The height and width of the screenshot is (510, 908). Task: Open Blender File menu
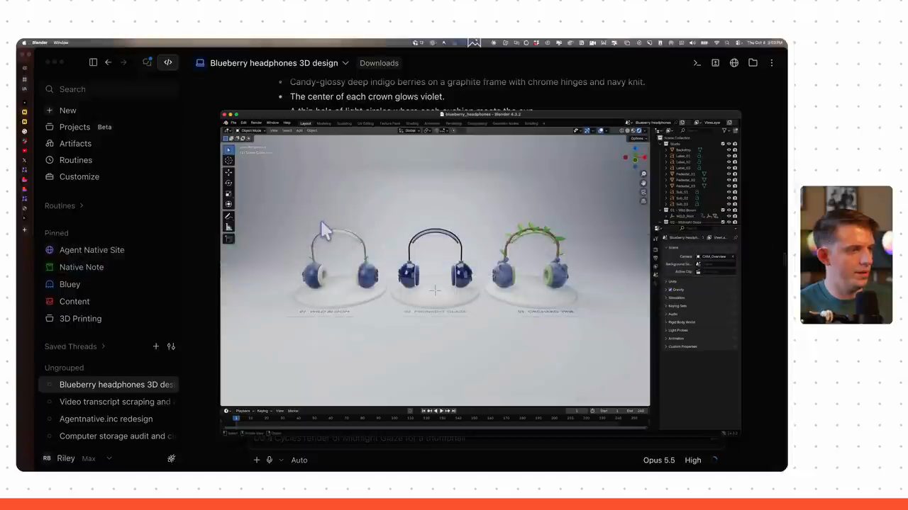233,123
